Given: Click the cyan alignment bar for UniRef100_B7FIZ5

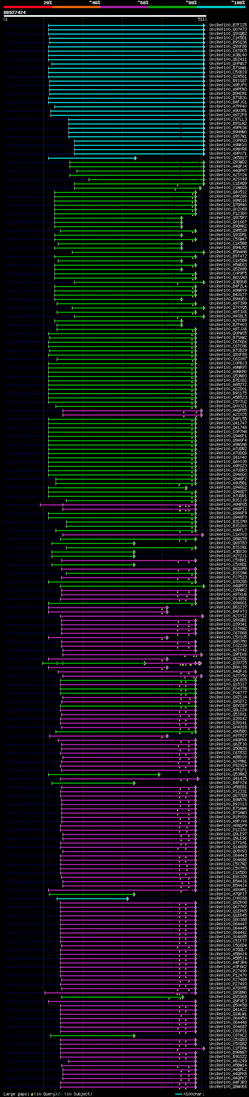Looking at the screenshot, I should pyautogui.click(x=127, y=25).
